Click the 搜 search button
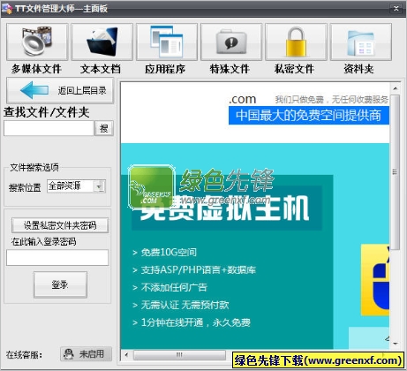 [104, 128]
